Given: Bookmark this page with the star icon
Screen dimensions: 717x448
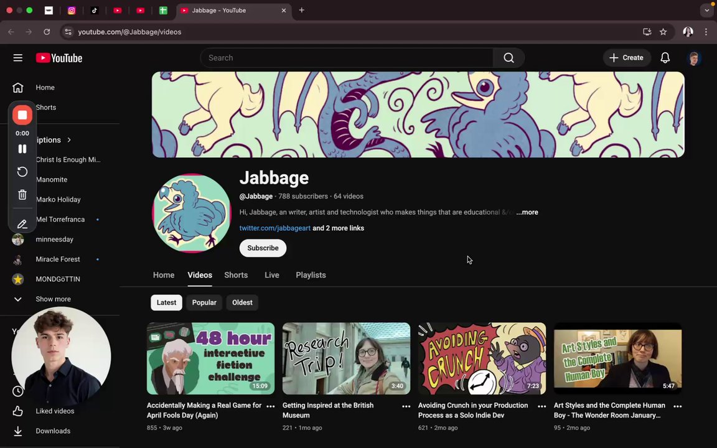Looking at the screenshot, I should (663, 32).
